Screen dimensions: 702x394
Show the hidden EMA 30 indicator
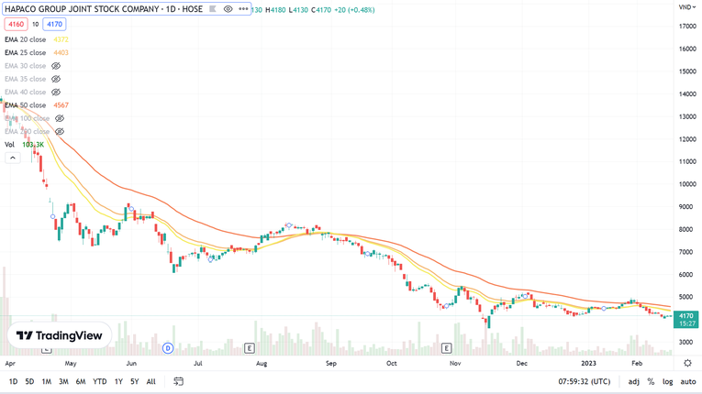coord(56,66)
